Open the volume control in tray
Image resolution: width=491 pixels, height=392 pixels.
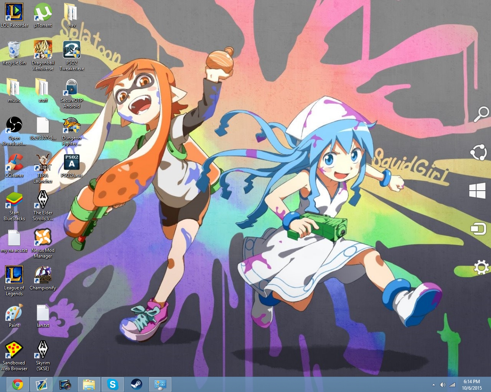[x=443, y=385]
